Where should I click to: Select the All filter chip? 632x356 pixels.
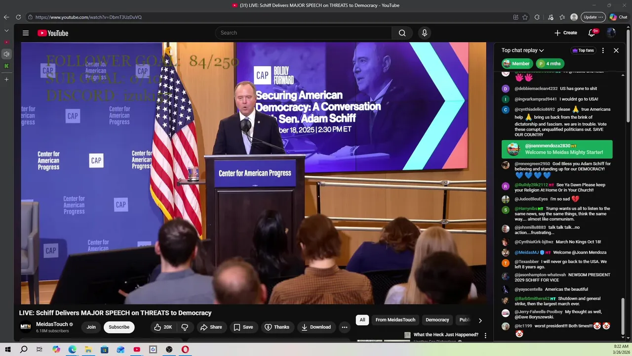tap(362, 320)
